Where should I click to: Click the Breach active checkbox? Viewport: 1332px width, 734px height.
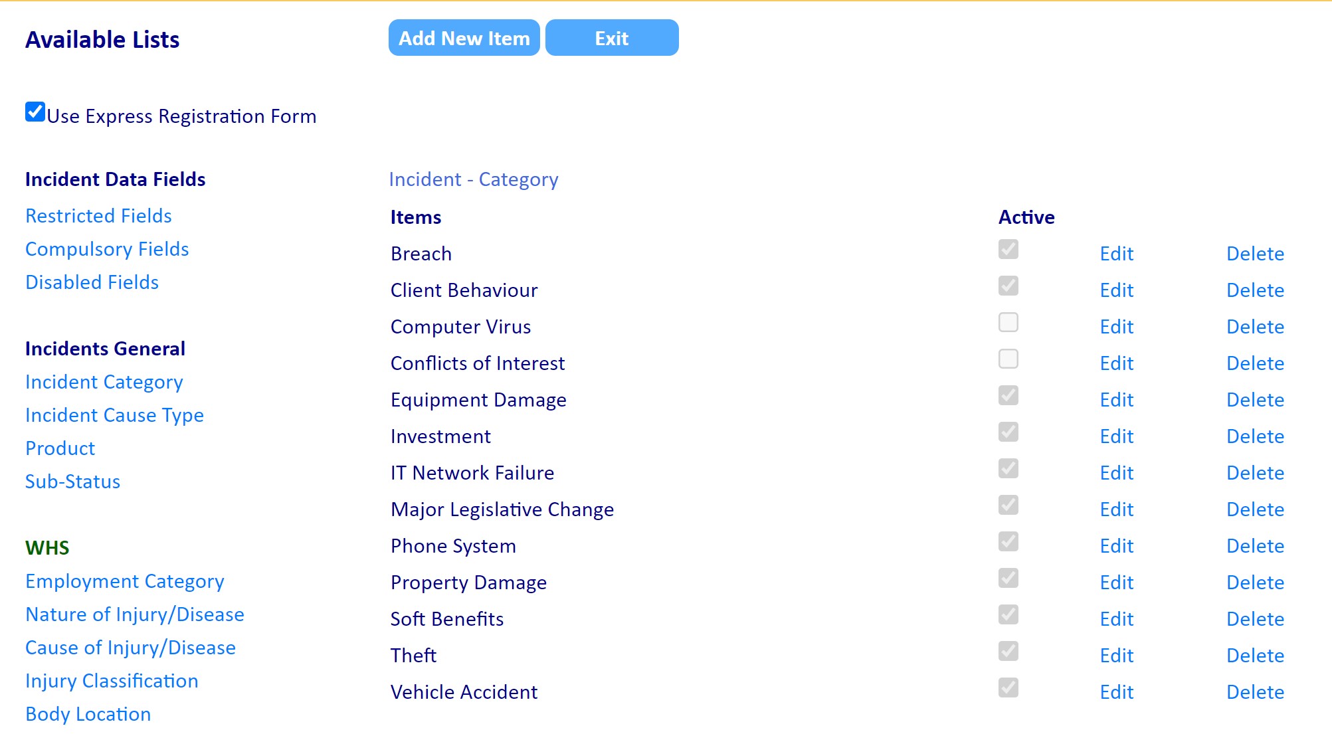click(1008, 249)
